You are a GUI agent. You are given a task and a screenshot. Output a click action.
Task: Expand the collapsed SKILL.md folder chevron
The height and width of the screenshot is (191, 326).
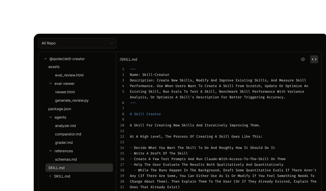pos(50,176)
